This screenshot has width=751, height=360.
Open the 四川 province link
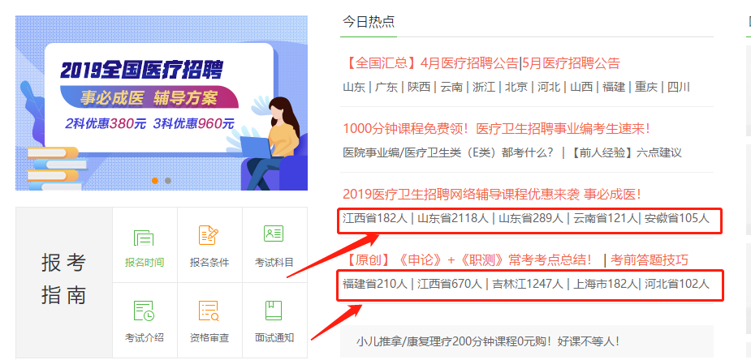[679, 87]
